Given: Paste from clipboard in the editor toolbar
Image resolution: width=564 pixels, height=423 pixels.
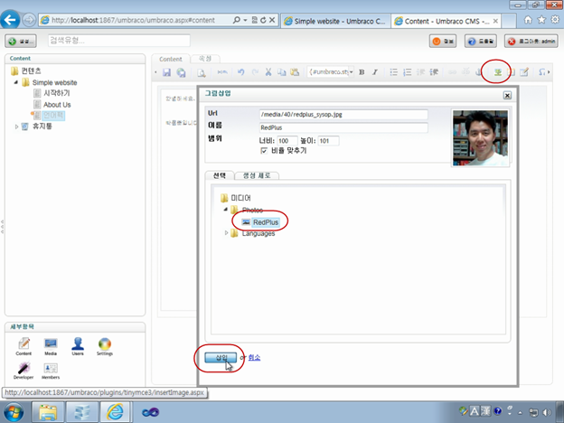Looking at the screenshot, I should 295,72.
